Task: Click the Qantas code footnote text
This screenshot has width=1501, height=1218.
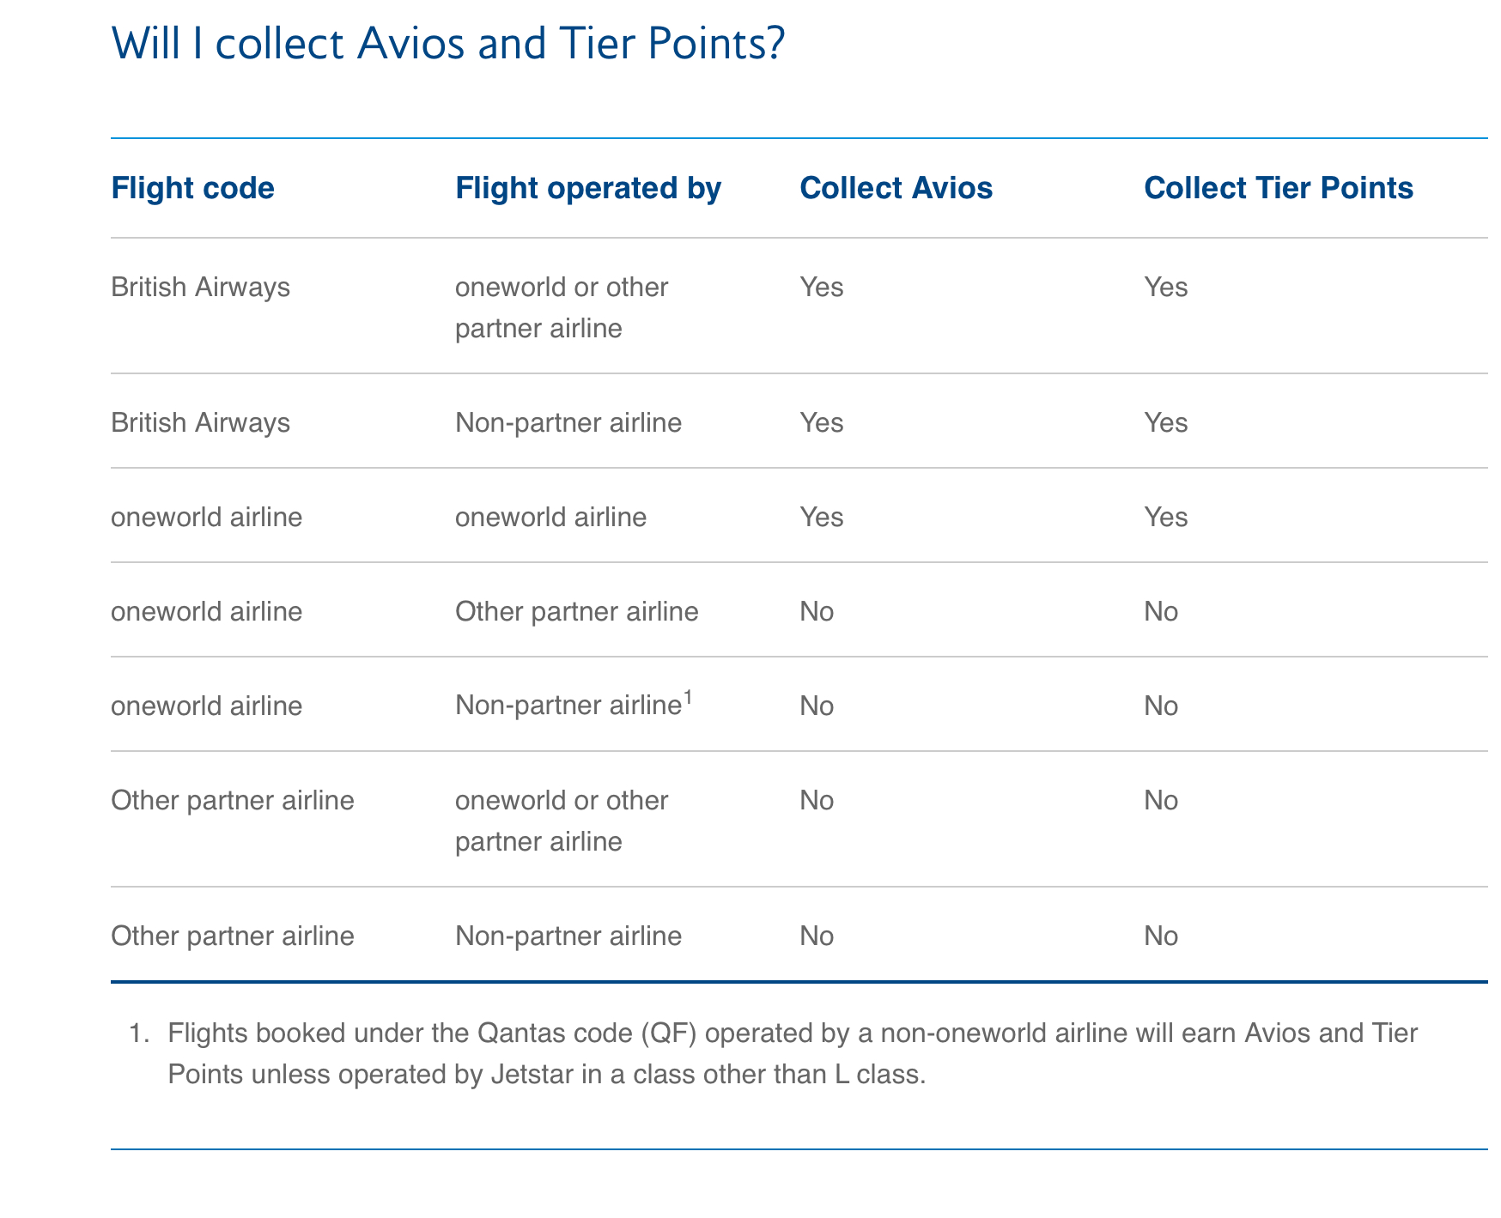Action: click(x=793, y=1053)
